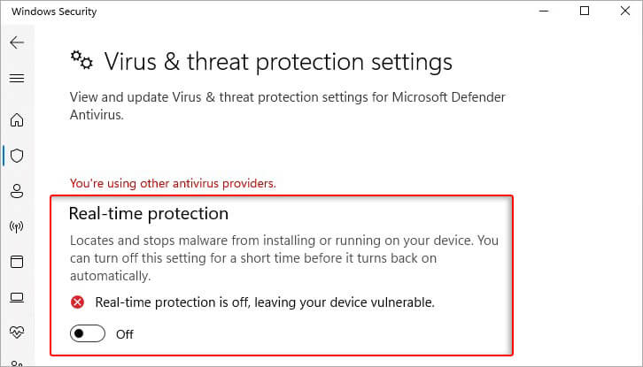Viewport: 643px width, 367px height.
Task: Open App & browser control icon
Action: (17, 262)
